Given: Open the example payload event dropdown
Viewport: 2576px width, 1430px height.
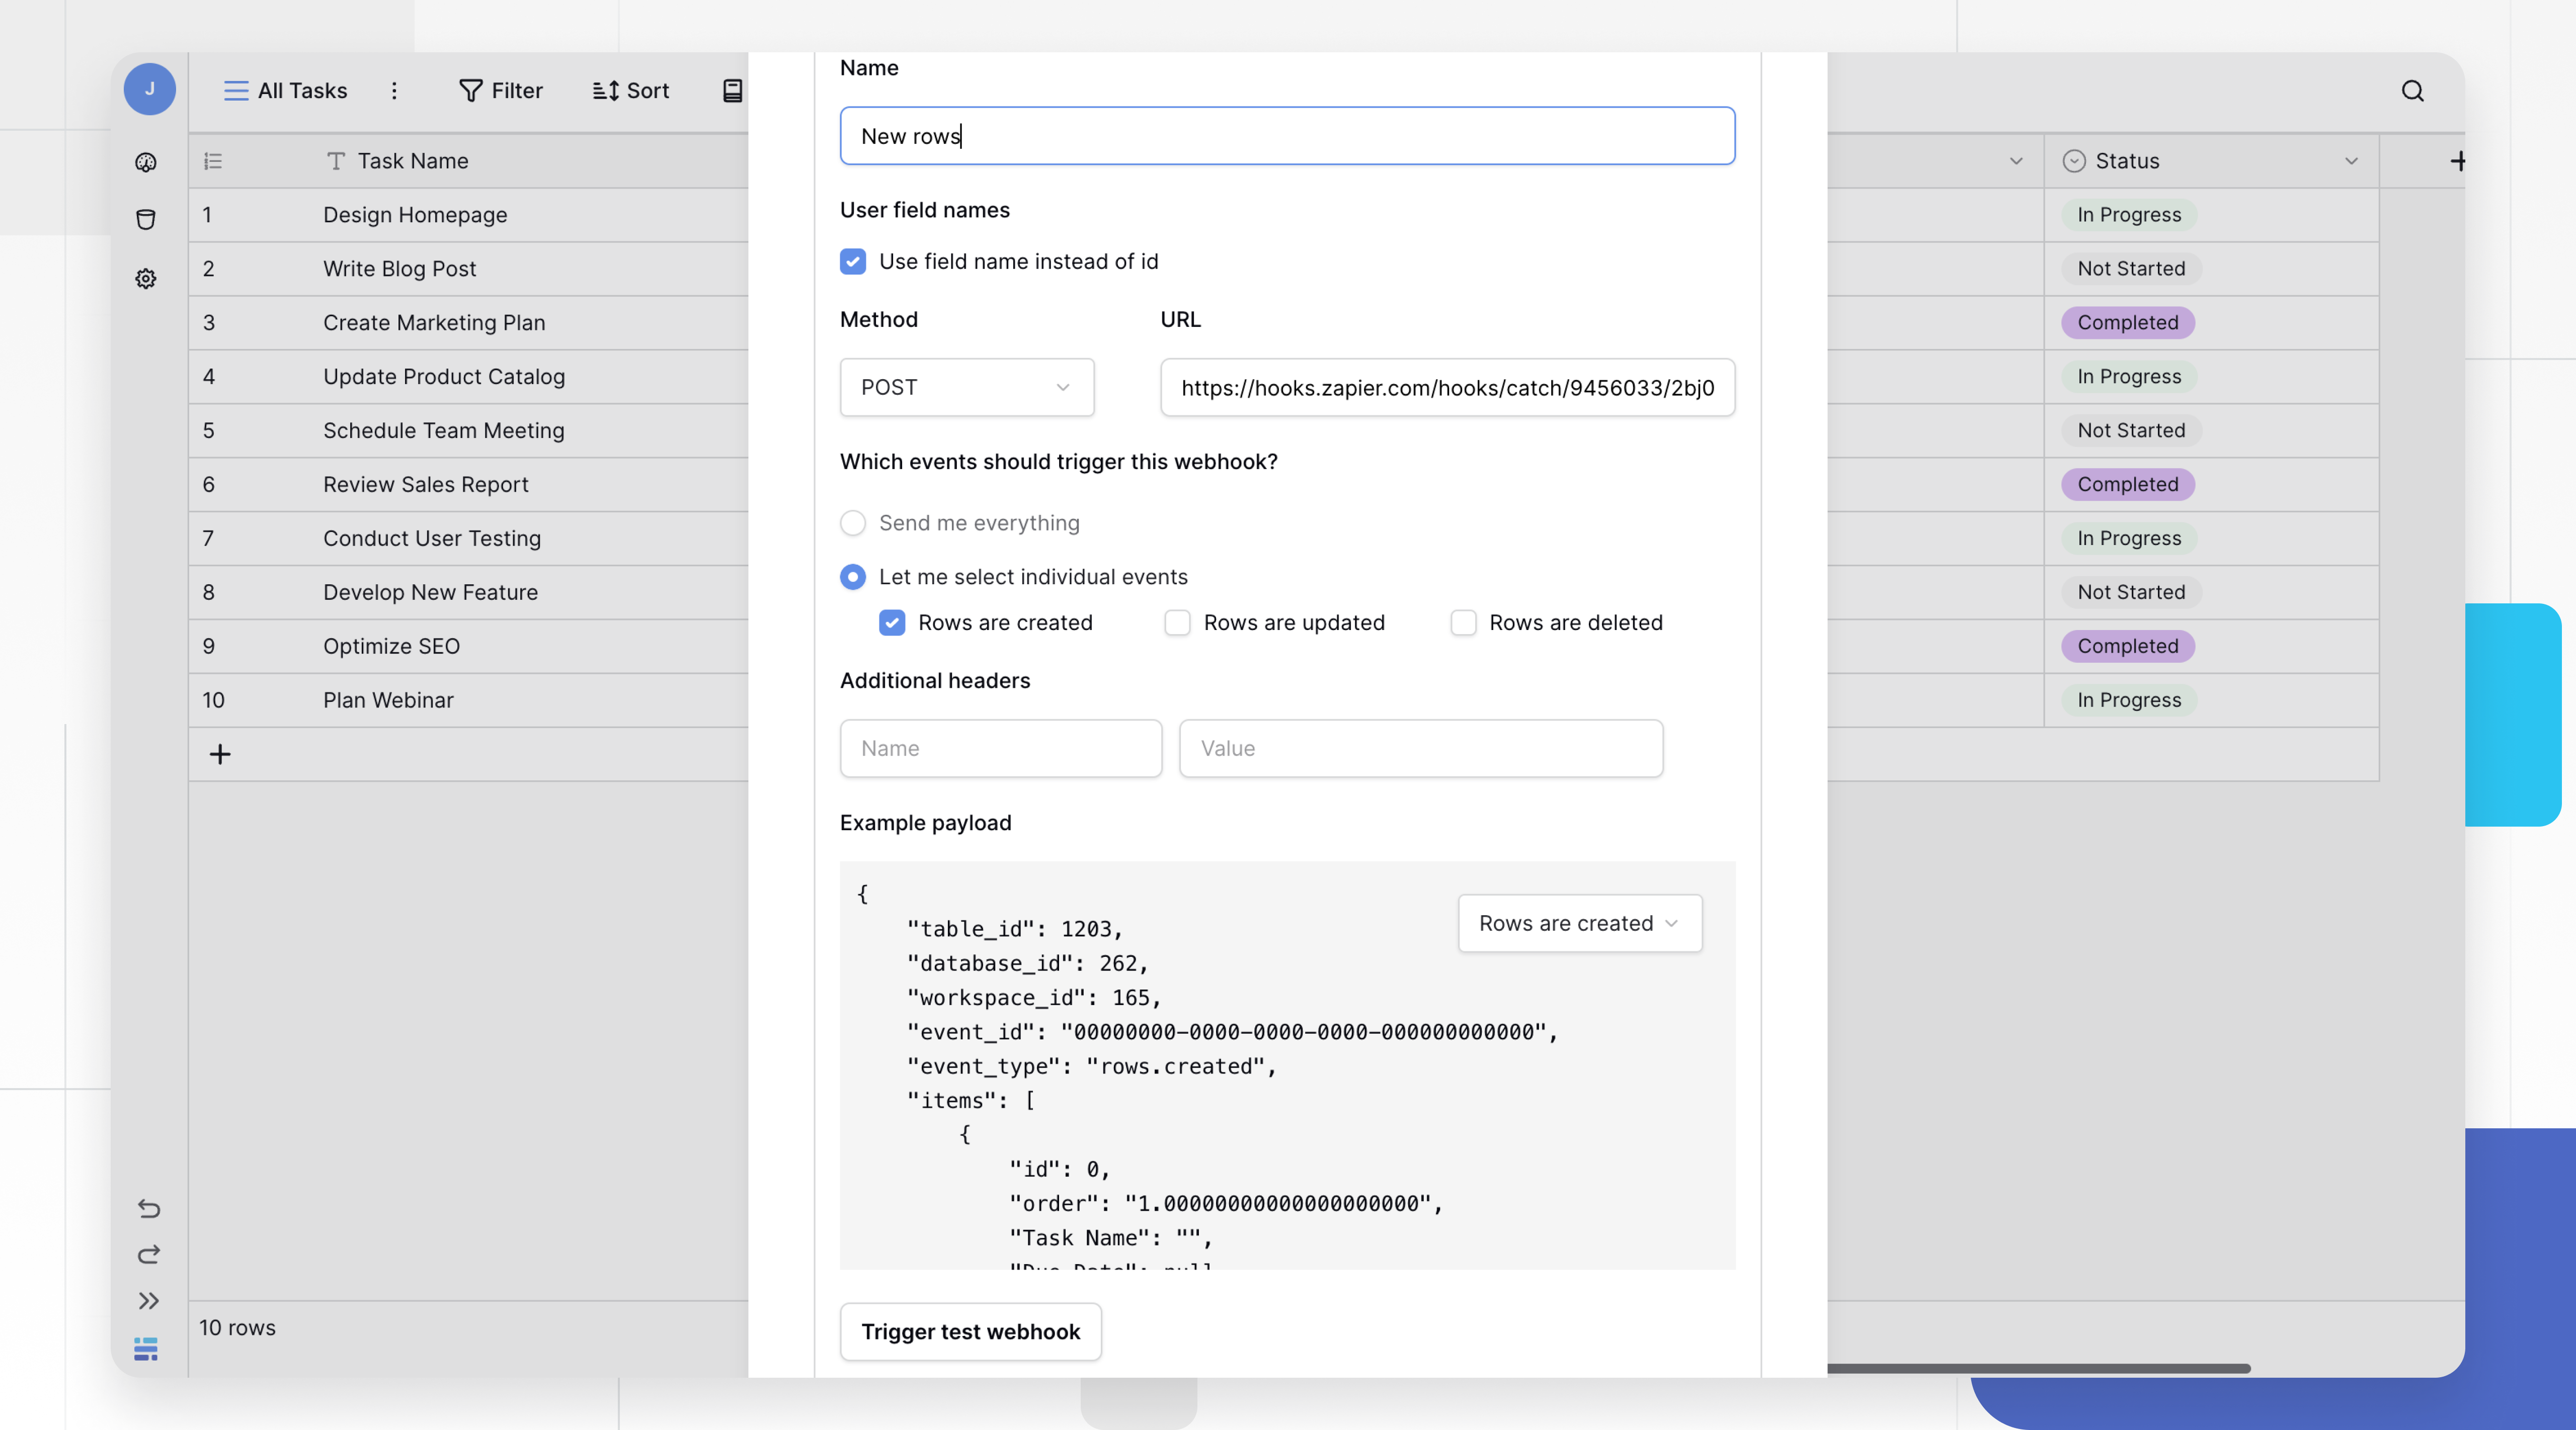Looking at the screenshot, I should point(1579,923).
